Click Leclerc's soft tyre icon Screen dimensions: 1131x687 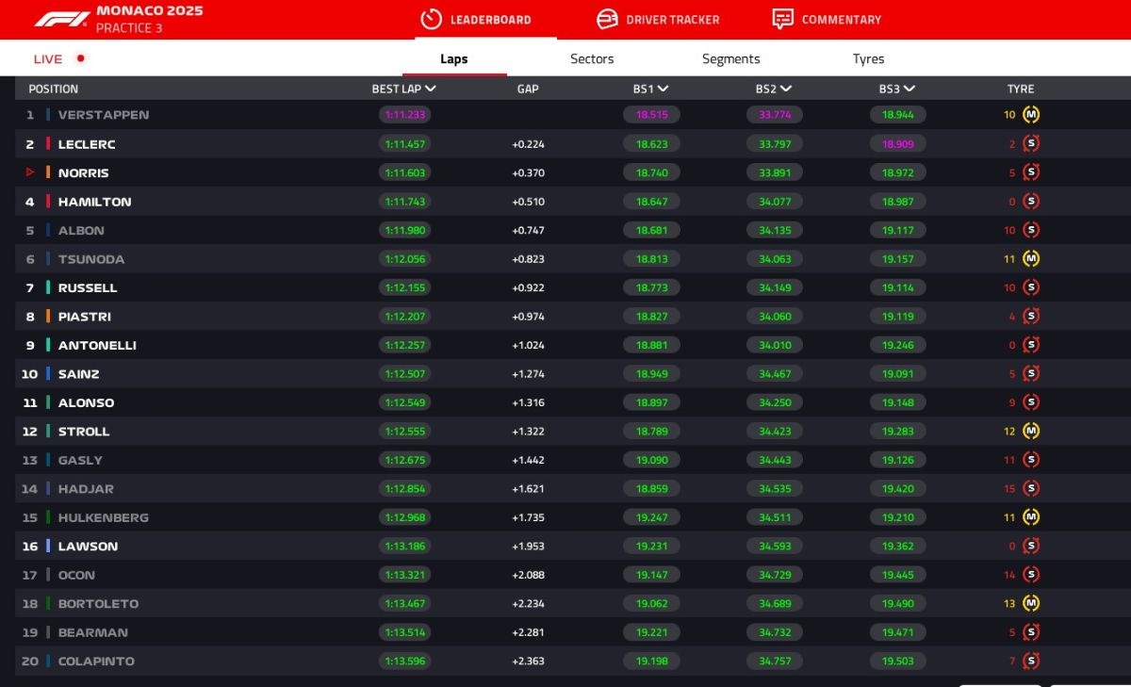click(1031, 144)
